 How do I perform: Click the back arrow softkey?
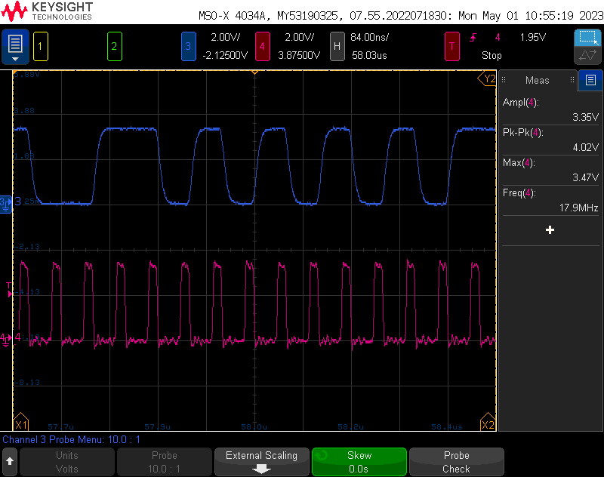(x=10, y=461)
